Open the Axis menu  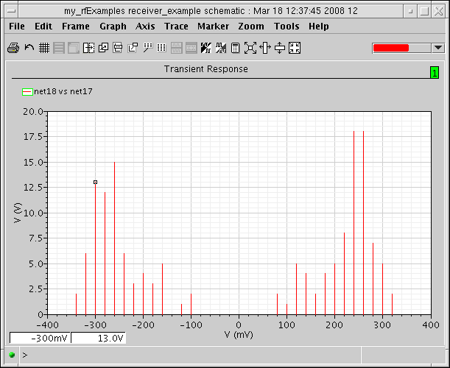(x=145, y=26)
